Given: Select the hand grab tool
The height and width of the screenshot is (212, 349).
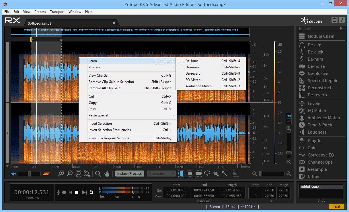Looking at the screenshot, I should [x=107, y=173].
